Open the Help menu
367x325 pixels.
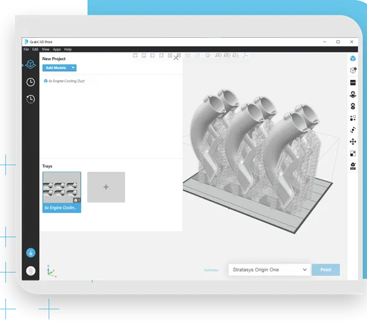(x=68, y=49)
